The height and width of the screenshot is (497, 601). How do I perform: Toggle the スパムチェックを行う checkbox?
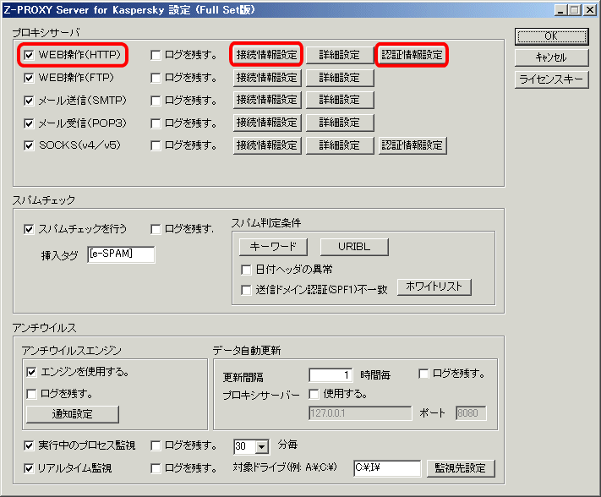point(29,229)
